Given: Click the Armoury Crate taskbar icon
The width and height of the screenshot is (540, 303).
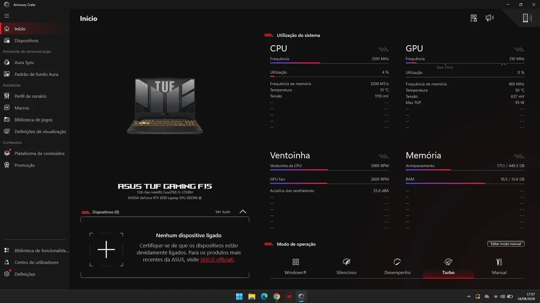Looking at the screenshot, I should coord(301,296).
